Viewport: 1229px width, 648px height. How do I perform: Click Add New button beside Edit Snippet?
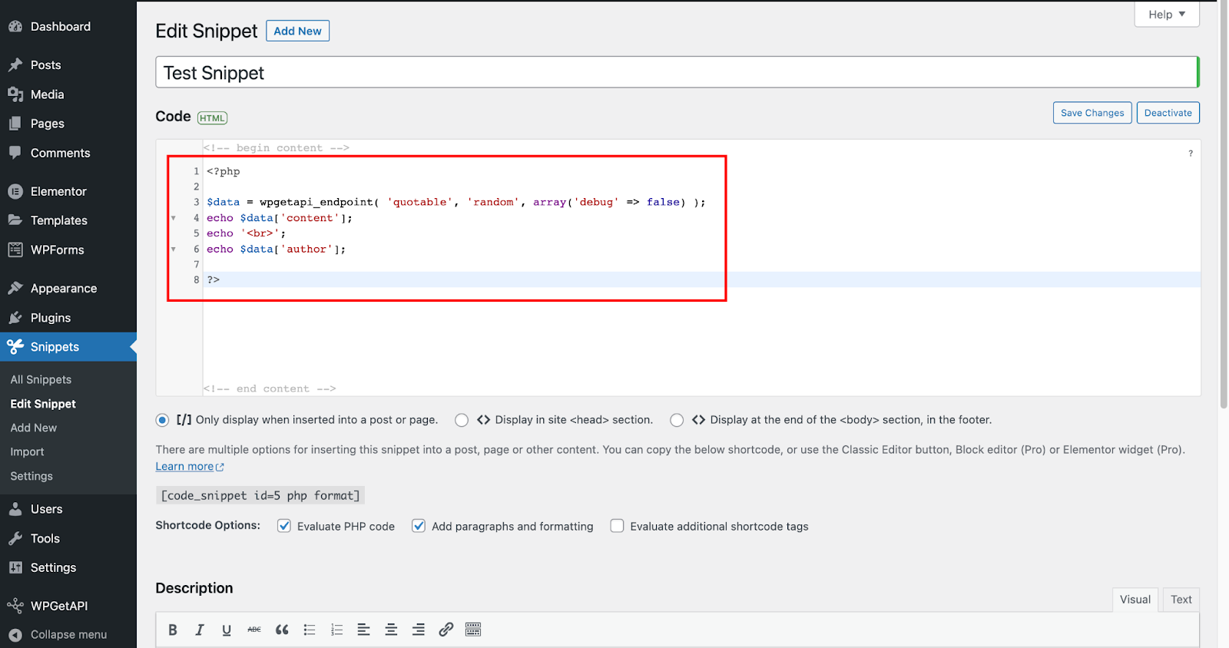(297, 31)
